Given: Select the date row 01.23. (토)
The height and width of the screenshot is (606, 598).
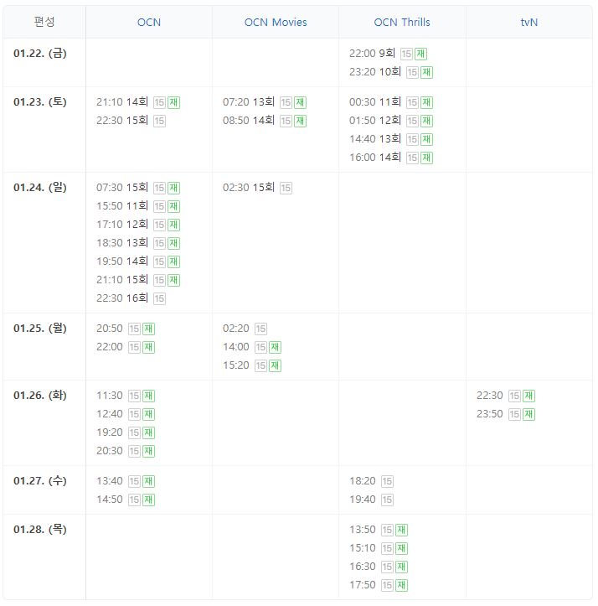Looking at the screenshot, I should coord(40,102).
